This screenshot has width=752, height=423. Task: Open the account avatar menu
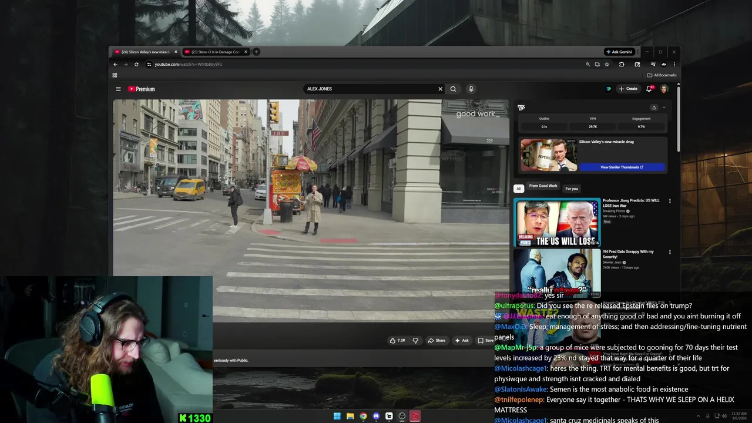click(x=664, y=89)
